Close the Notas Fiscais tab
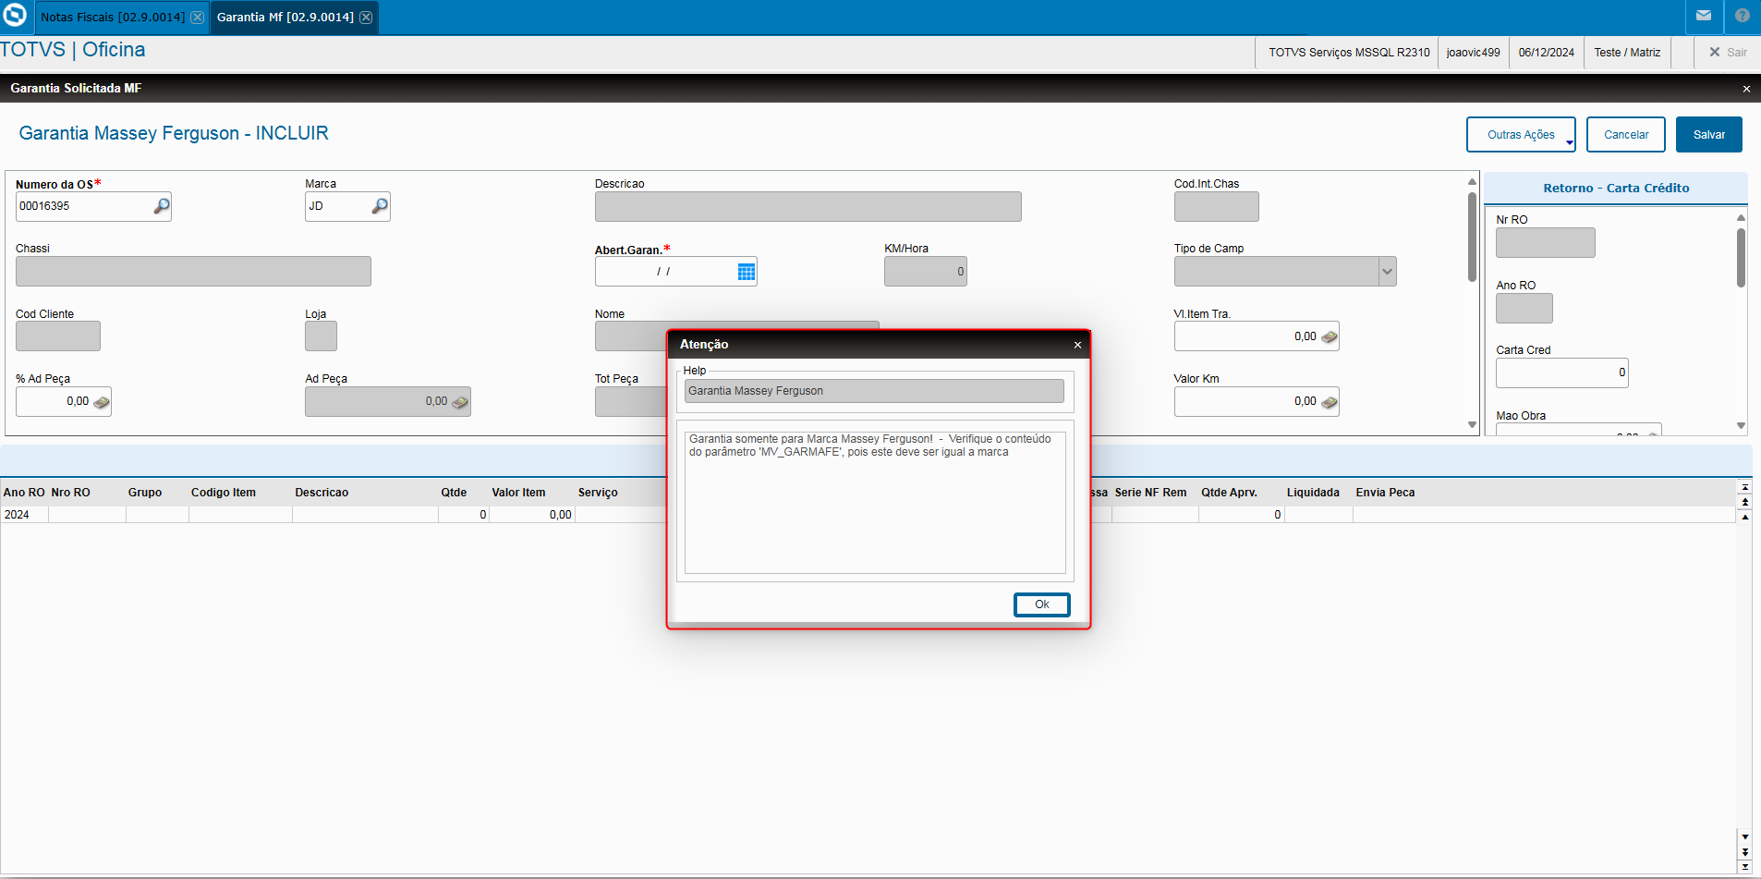 tap(197, 18)
